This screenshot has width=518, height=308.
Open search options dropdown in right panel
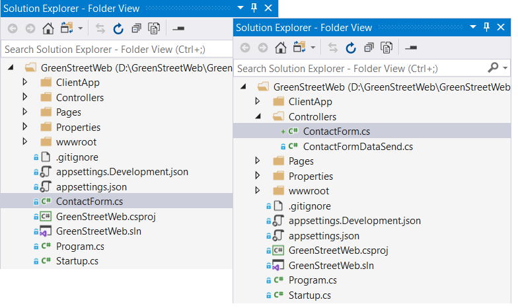[505, 68]
